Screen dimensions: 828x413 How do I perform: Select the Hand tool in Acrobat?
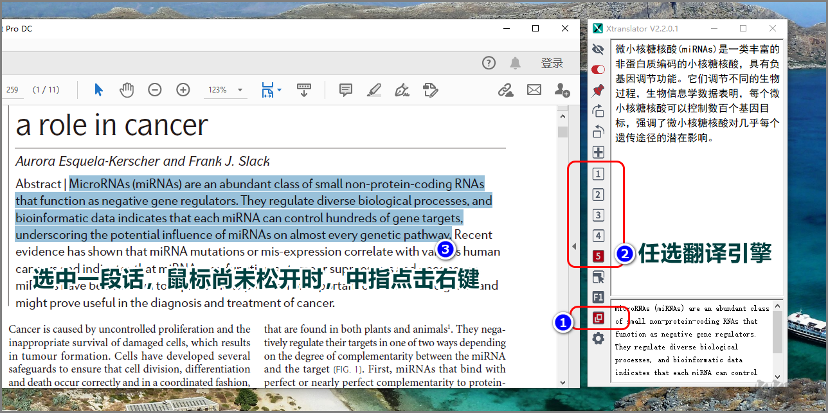[127, 89]
